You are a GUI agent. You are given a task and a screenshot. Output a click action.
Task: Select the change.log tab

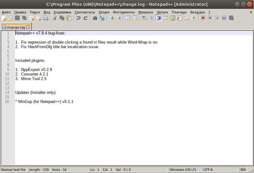[x=16, y=27]
